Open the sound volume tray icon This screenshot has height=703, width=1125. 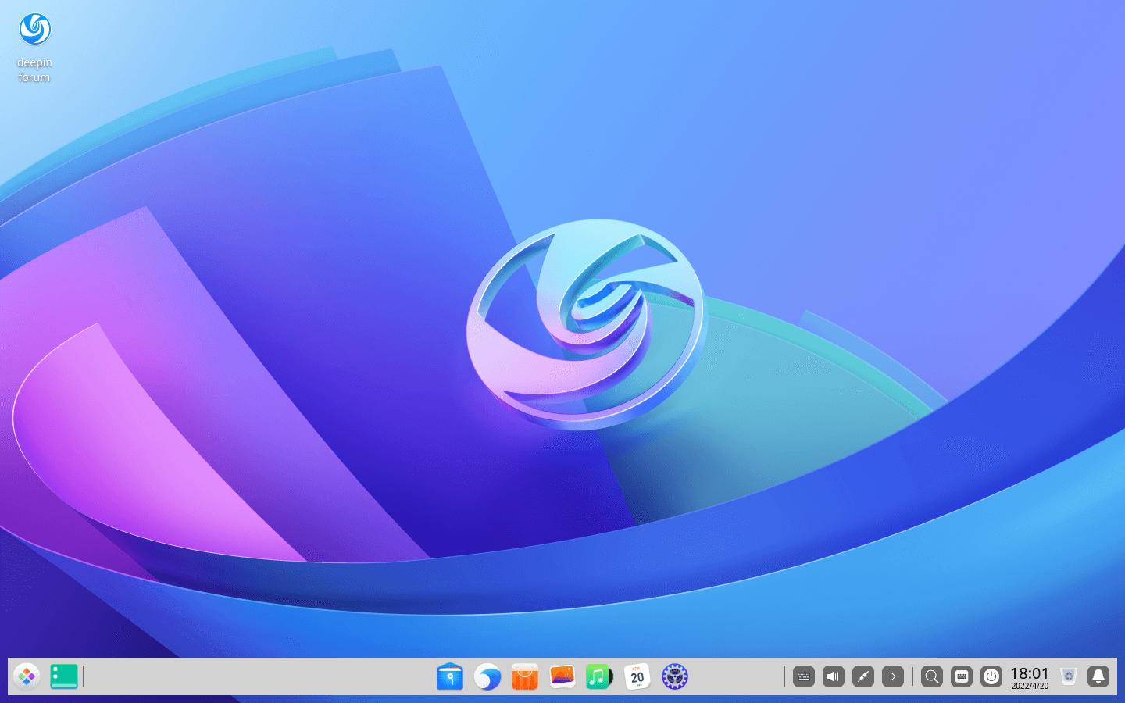(x=834, y=676)
